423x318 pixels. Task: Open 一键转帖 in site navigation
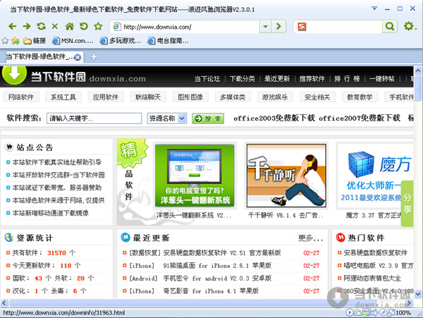(381, 79)
